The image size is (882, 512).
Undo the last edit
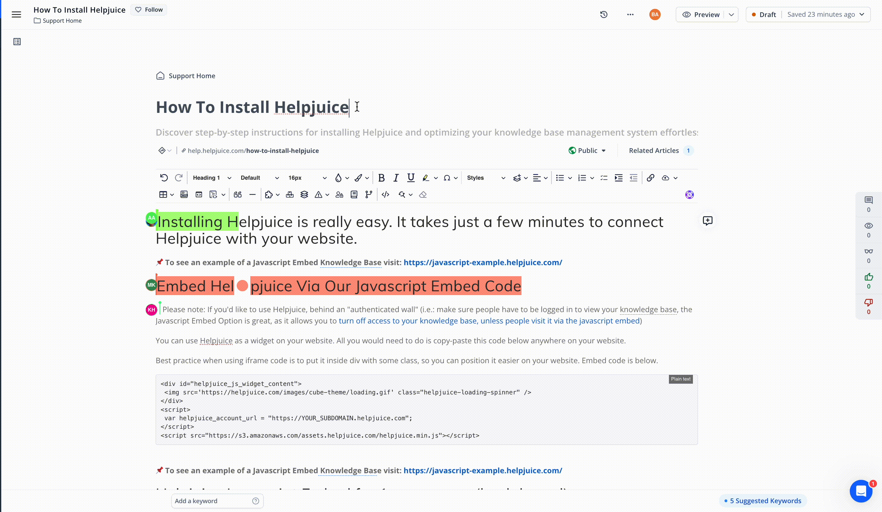164,177
